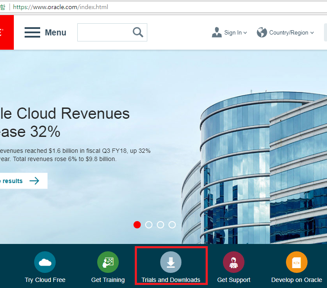Open the Develop on Oracle link
The image size is (327, 288).
click(x=297, y=280)
